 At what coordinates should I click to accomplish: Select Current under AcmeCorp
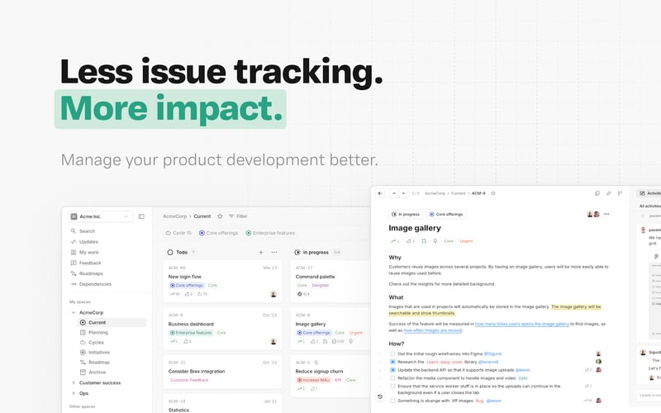(x=112, y=322)
